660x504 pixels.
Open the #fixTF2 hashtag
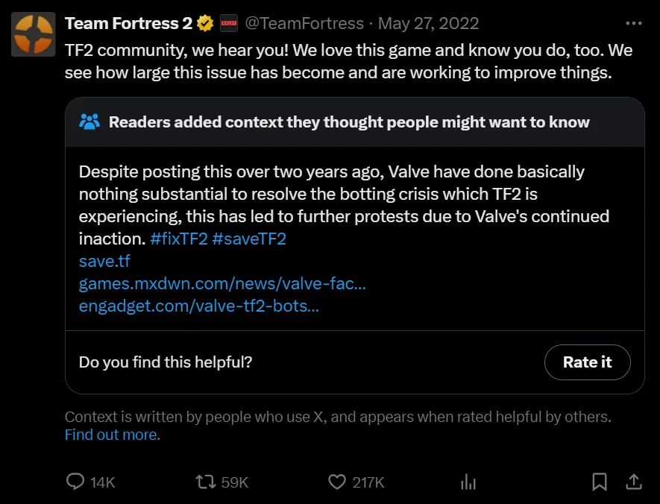coord(178,239)
